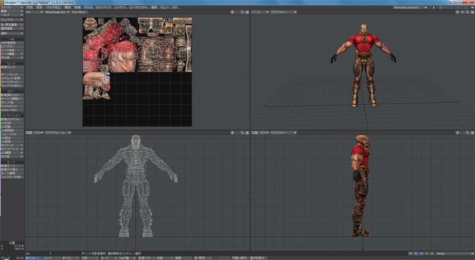This screenshot has height=260, width=475.
Task: Click the 平面に整列 button in the bottom bar
Action: (x=240, y=258)
